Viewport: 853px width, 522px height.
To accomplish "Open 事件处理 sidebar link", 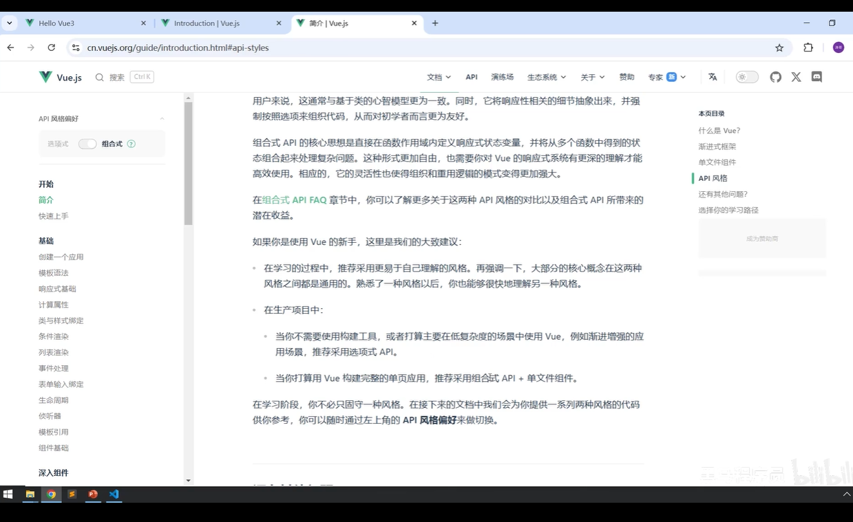I will coord(54,368).
